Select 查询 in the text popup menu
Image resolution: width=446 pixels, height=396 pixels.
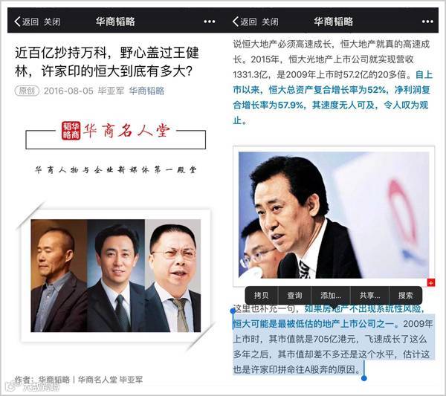294,296
